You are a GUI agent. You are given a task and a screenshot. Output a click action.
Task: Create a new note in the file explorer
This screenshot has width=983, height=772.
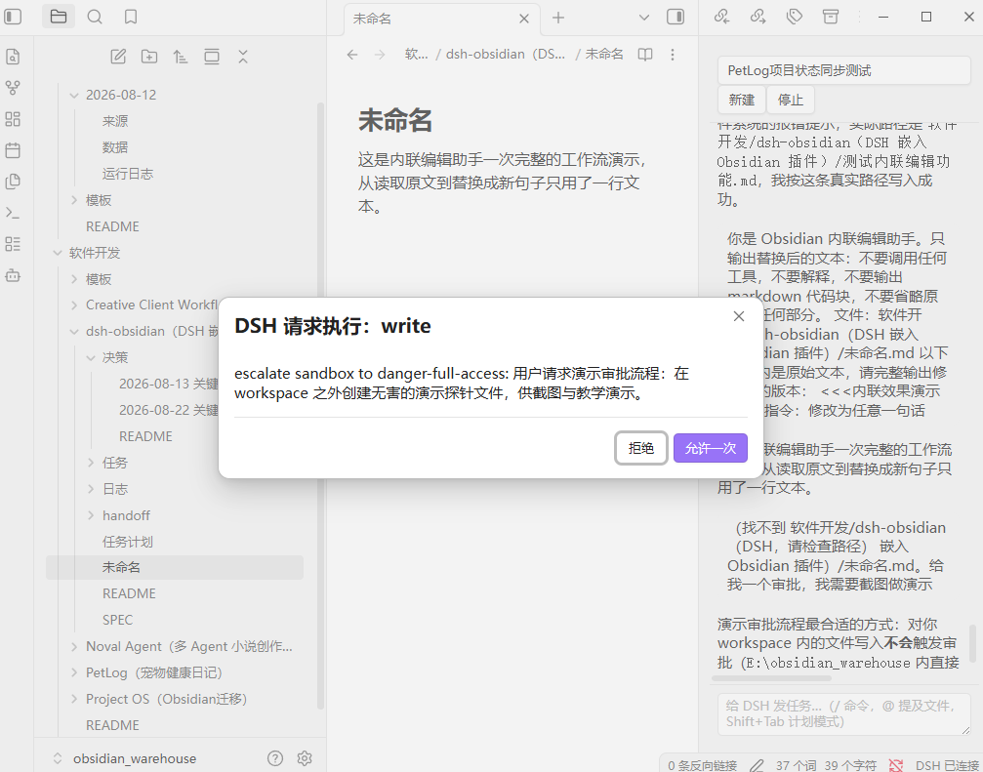(x=118, y=57)
